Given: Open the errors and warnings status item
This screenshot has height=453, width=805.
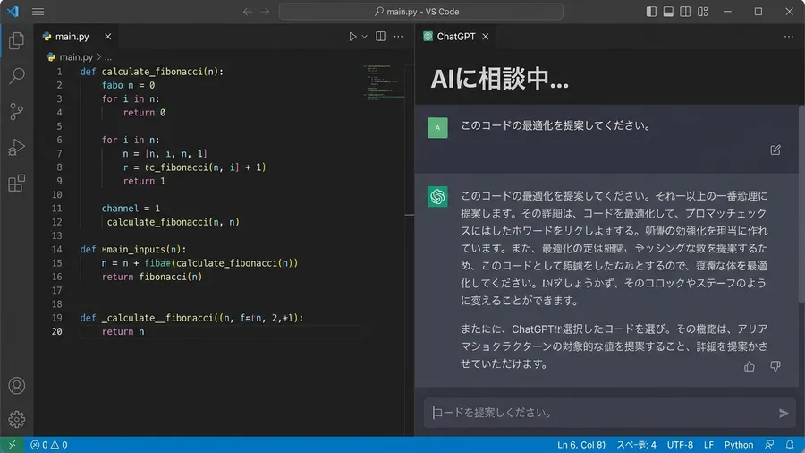Looking at the screenshot, I should [x=49, y=445].
